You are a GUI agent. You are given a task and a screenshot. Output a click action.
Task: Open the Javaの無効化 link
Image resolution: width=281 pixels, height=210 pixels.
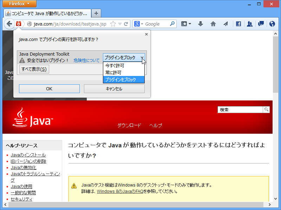click(x=24, y=168)
